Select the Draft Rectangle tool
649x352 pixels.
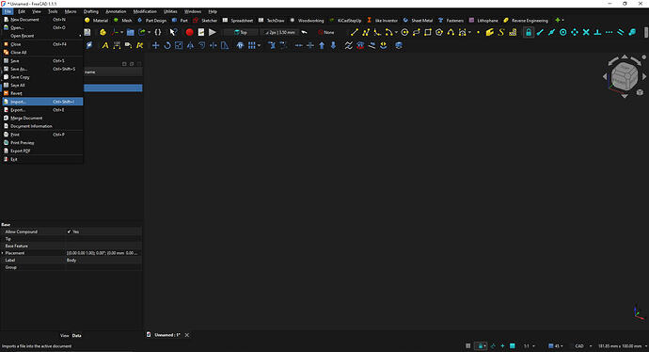(x=428, y=32)
